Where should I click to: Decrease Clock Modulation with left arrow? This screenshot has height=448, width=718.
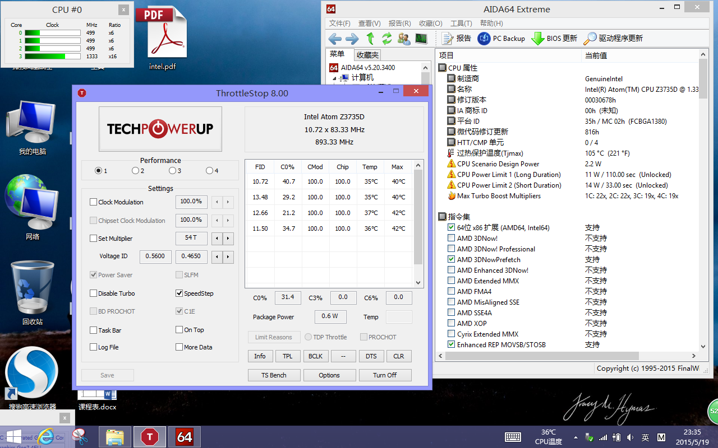218,202
